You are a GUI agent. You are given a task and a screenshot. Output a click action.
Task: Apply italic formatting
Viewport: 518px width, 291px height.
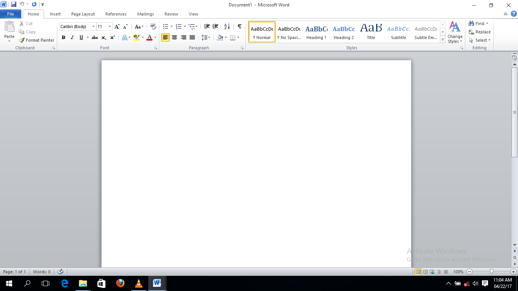tap(72, 38)
